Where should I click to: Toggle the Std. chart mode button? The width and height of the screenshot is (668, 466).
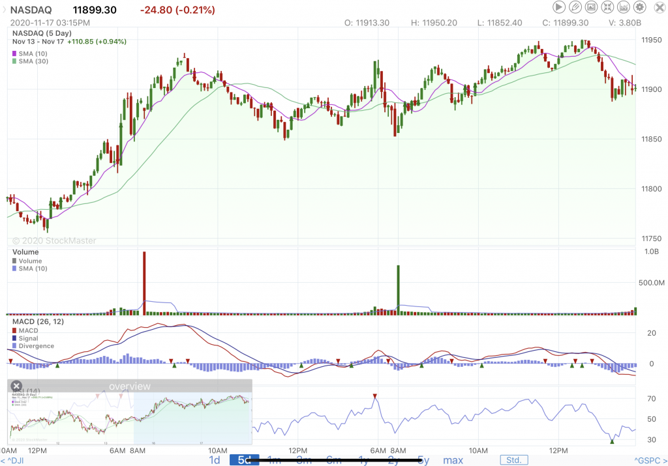click(513, 460)
